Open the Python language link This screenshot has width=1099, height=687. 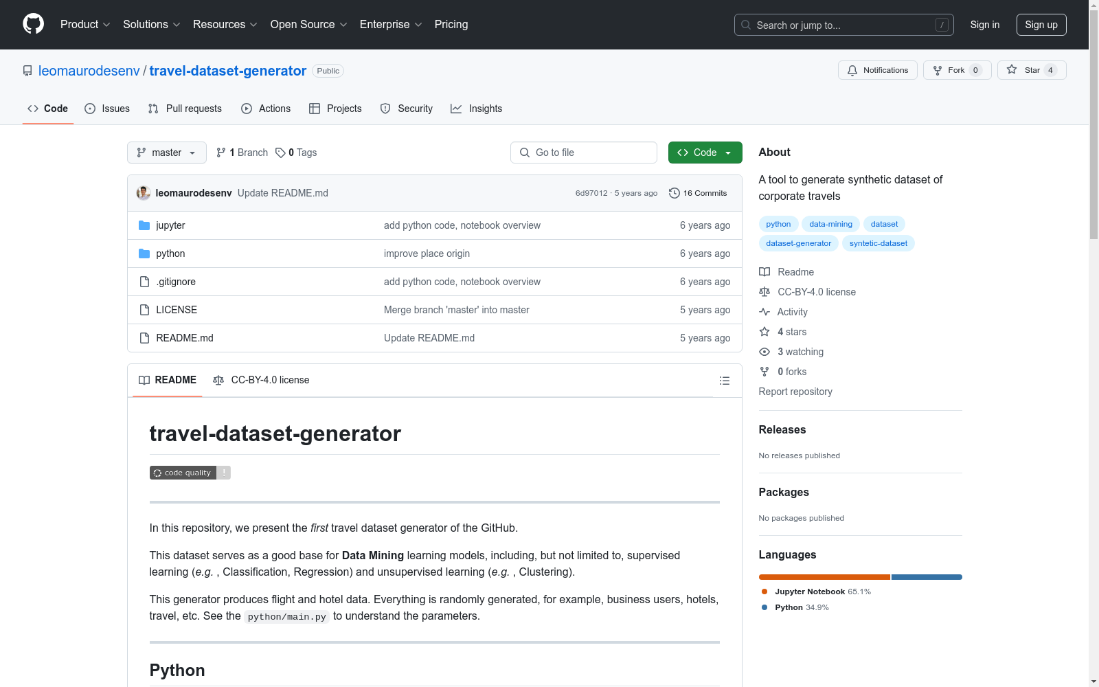pos(795,607)
